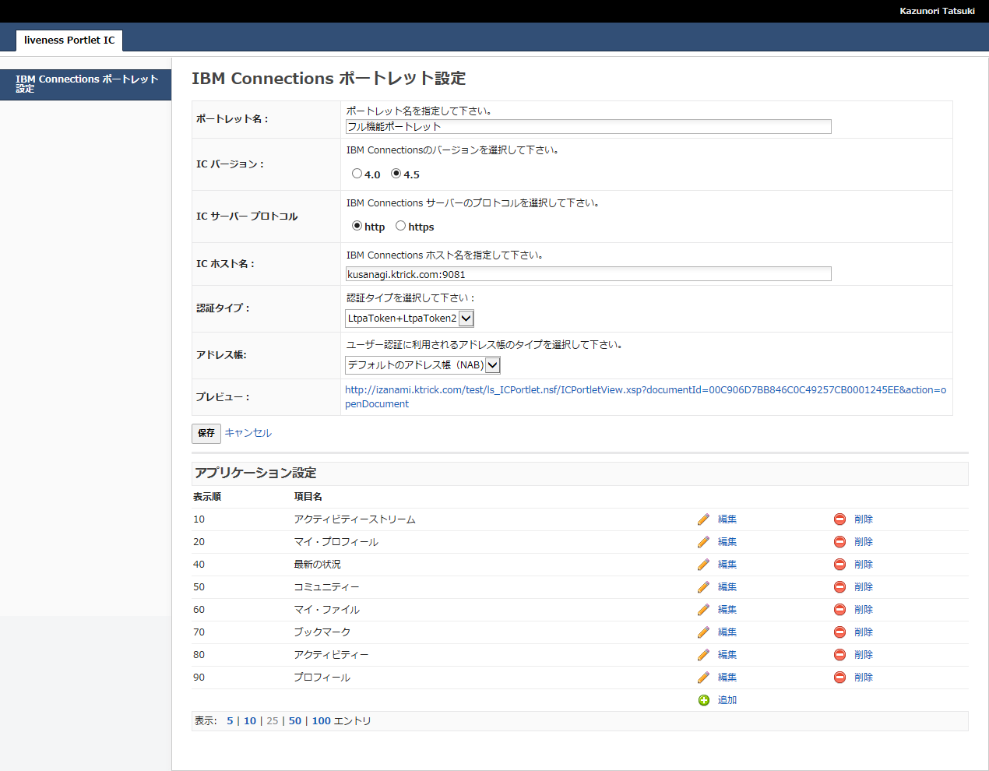Click 削除 link for ブックマーク row
Image resolution: width=989 pixels, height=771 pixels.
pyautogui.click(x=864, y=632)
